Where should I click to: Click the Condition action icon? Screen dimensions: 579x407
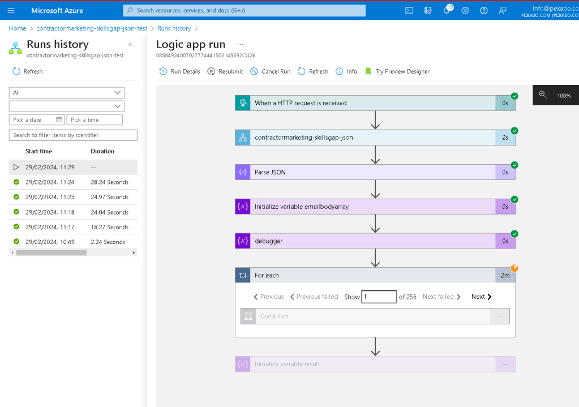click(x=248, y=316)
